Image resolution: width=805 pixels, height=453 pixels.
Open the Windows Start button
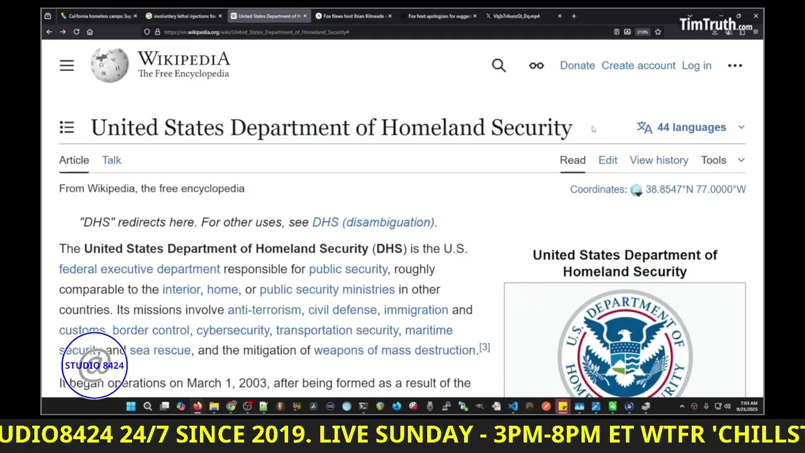[x=131, y=406]
